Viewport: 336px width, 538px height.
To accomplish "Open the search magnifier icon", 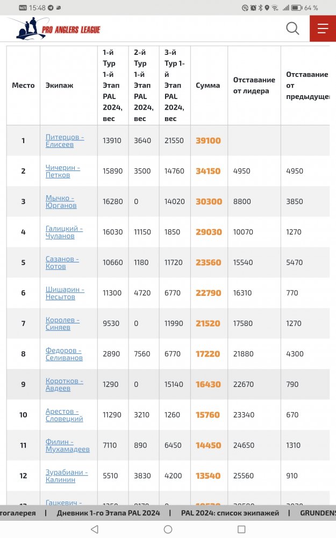I will coord(292,29).
